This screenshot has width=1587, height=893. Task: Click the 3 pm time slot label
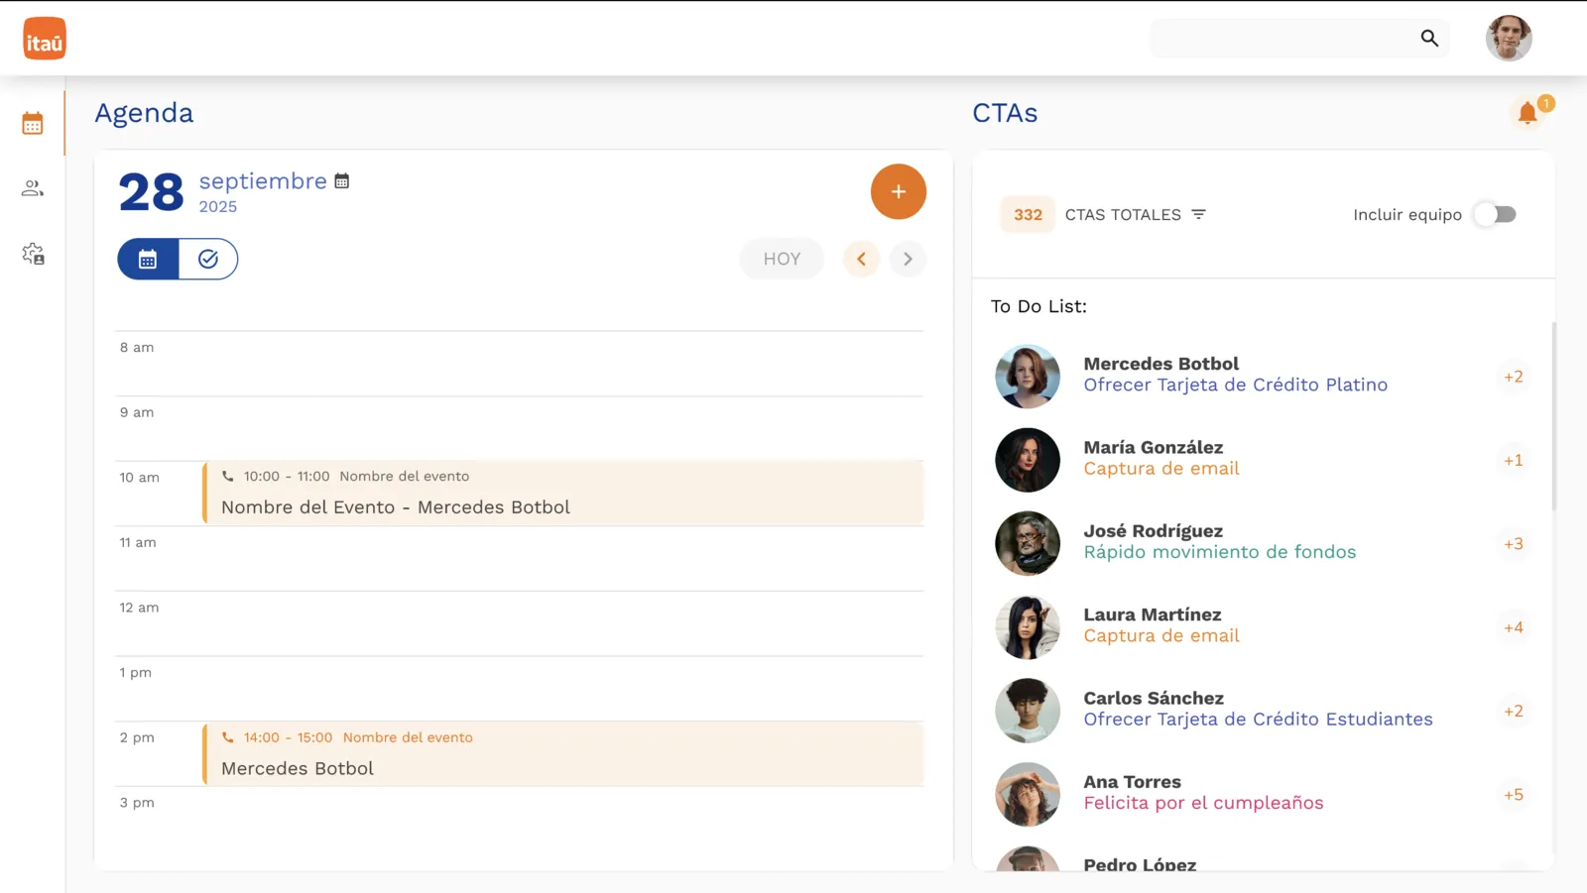[137, 803]
